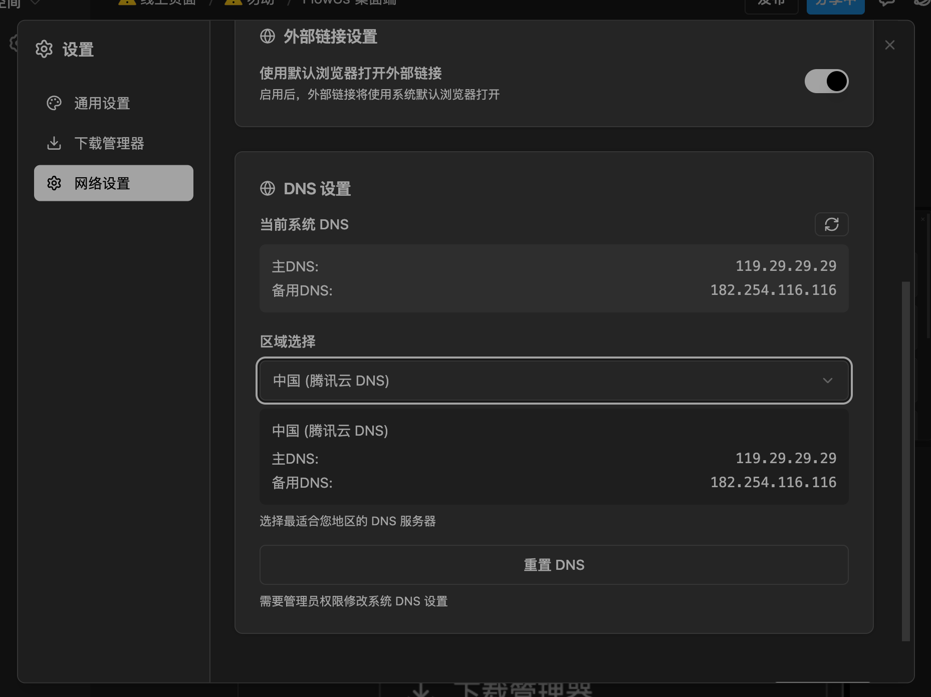
Task: Open the 区域选择 dropdown
Action: [554, 381]
